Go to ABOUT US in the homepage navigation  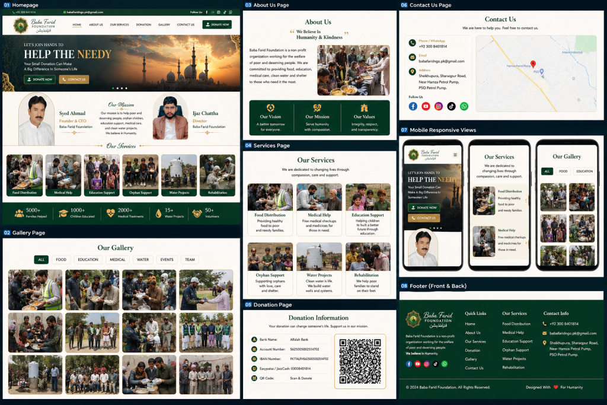coord(96,25)
